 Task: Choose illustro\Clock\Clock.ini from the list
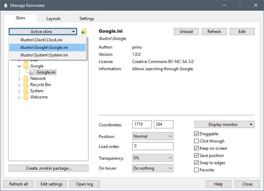pyautogui.click(x=47, y=40)
